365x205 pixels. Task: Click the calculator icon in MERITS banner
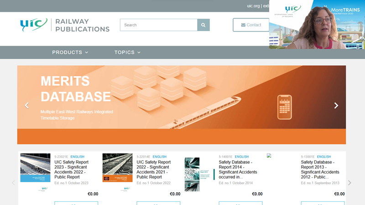(x=284, y=107)
